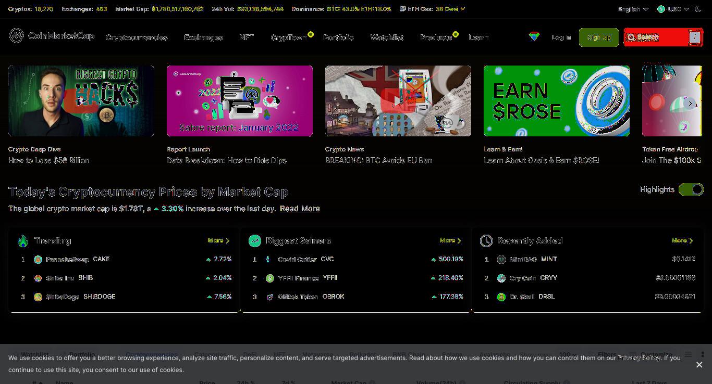Click the Biggest Gainers chart icon

[x=254, y=240]
